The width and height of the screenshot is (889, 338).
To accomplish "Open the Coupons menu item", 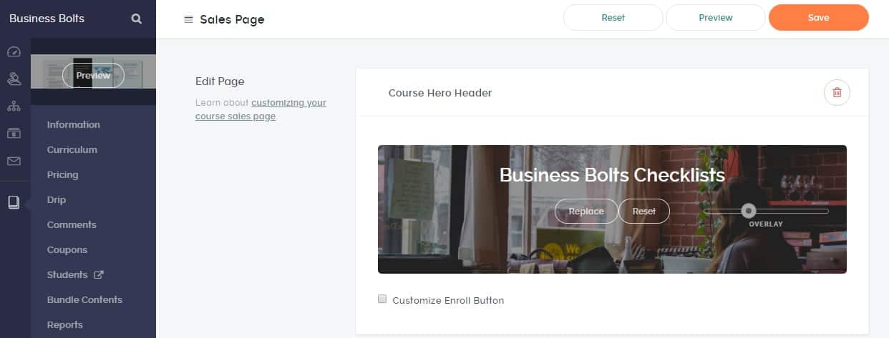I will (67, 249).
